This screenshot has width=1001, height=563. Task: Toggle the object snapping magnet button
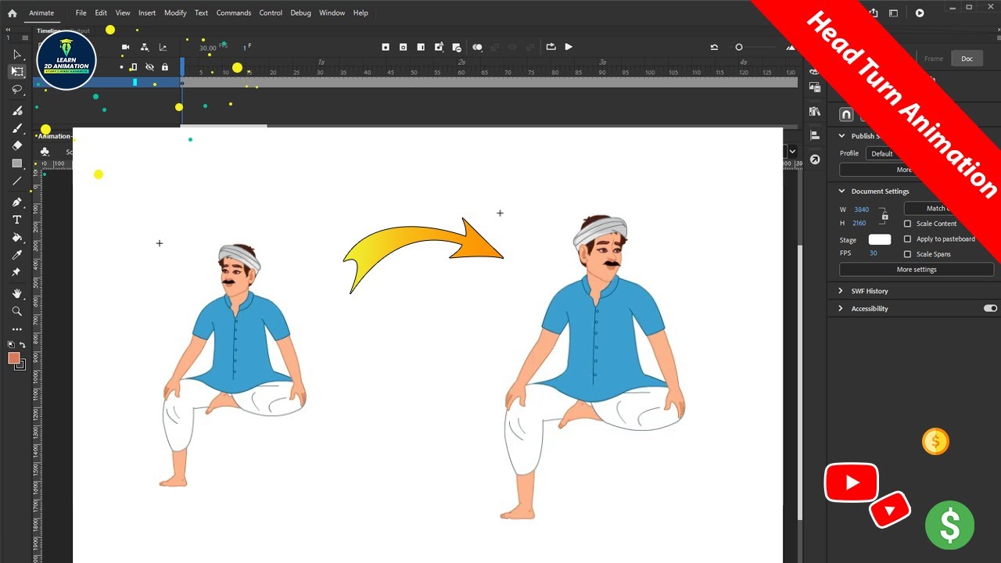(x=846, y=114)
